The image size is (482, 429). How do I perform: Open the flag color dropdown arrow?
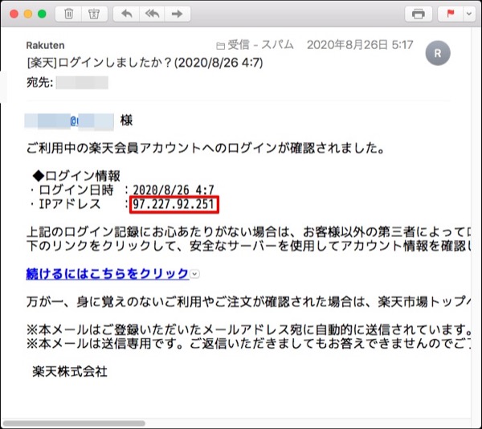467,14
